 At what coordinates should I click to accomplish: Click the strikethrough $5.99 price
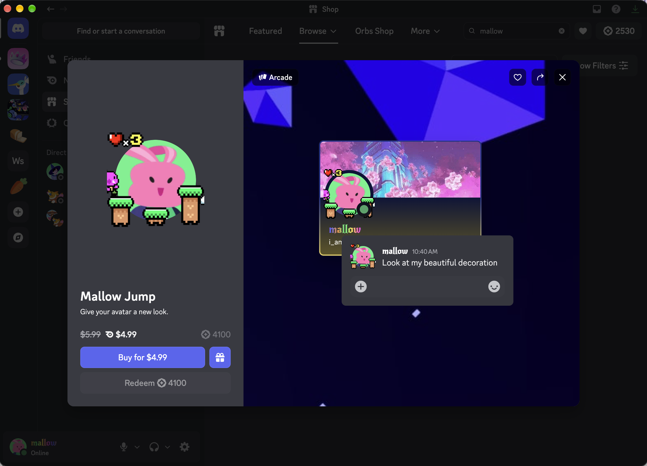90,334
